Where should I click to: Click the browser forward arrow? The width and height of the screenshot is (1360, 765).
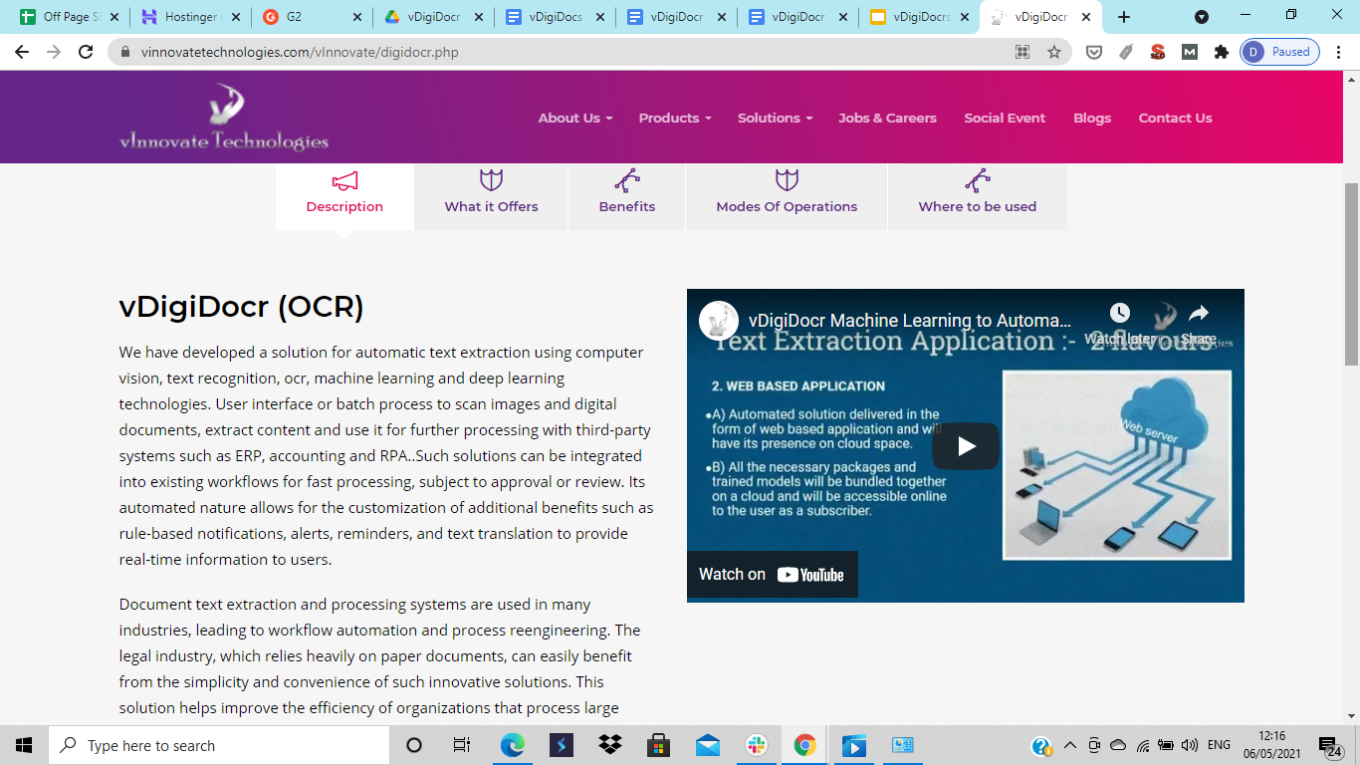[x=54, y=52]
